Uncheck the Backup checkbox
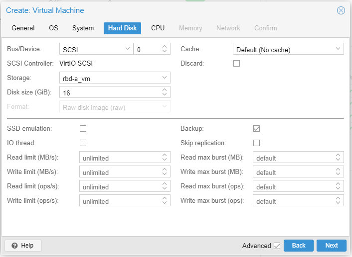 (x=256, y=128)
